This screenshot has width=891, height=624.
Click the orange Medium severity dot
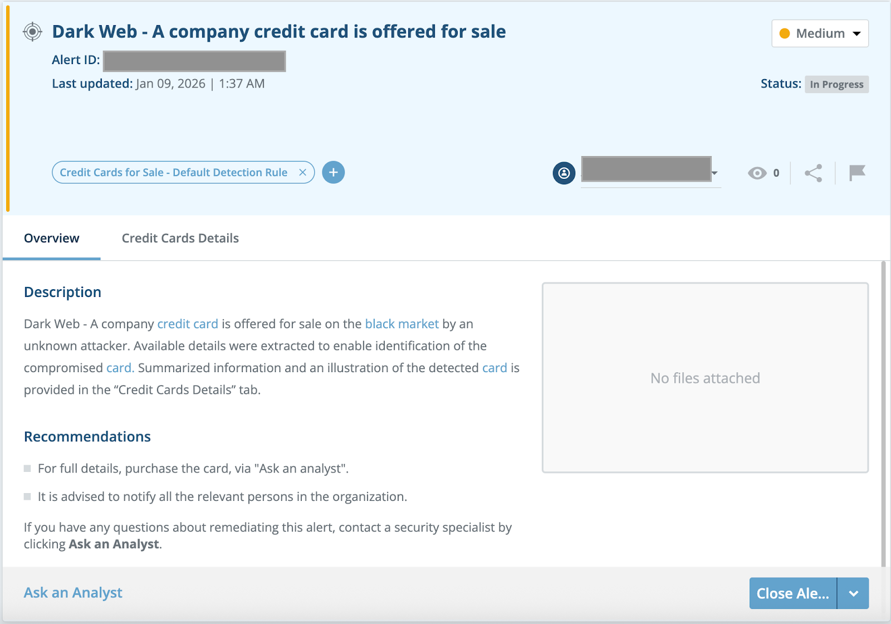click(x=785, y=33)
